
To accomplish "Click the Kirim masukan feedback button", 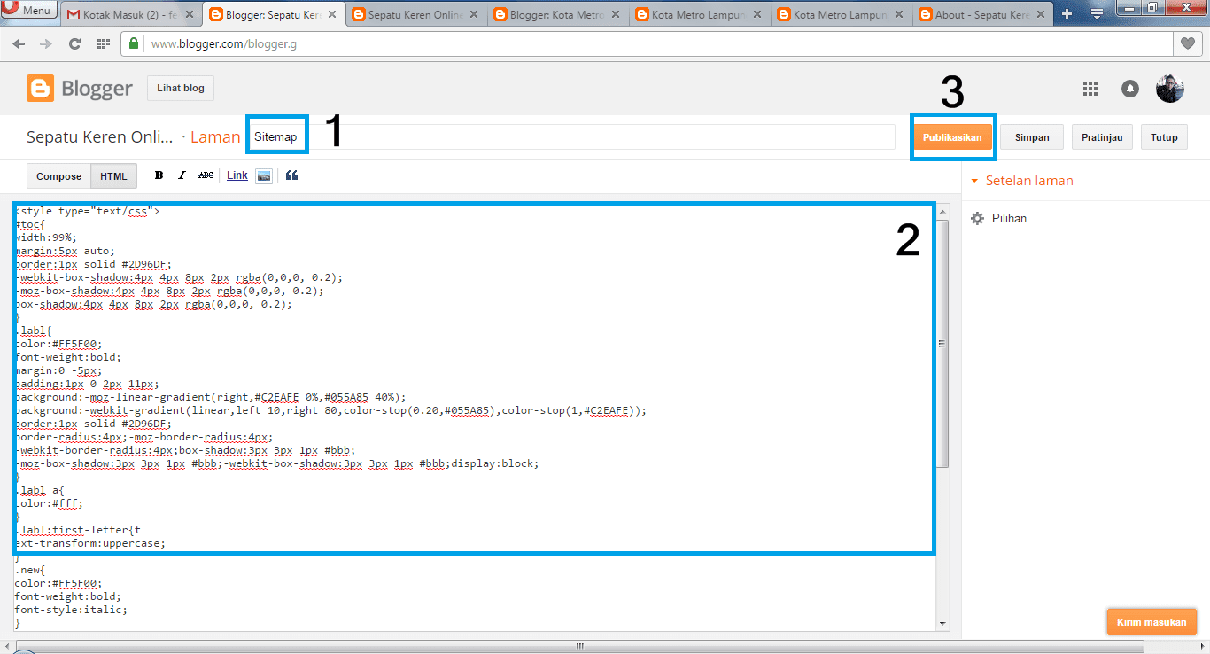I will pyautogui.click(x=1152, y=622).
